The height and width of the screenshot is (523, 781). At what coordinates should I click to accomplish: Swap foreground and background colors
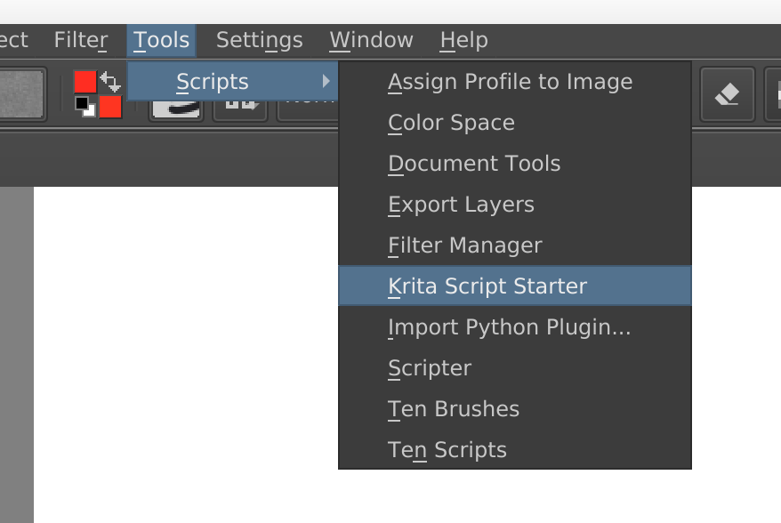click(x=111, y=81)
